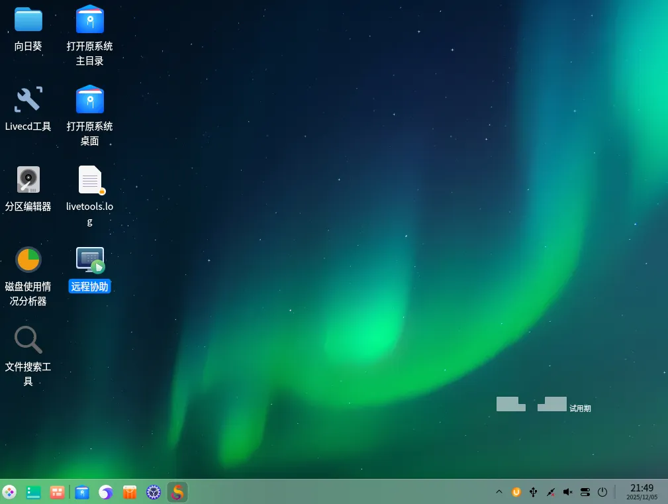Unmute the speaker in the system tray
The height and width of the screenshot is (504, 668).
pos(567,492)
